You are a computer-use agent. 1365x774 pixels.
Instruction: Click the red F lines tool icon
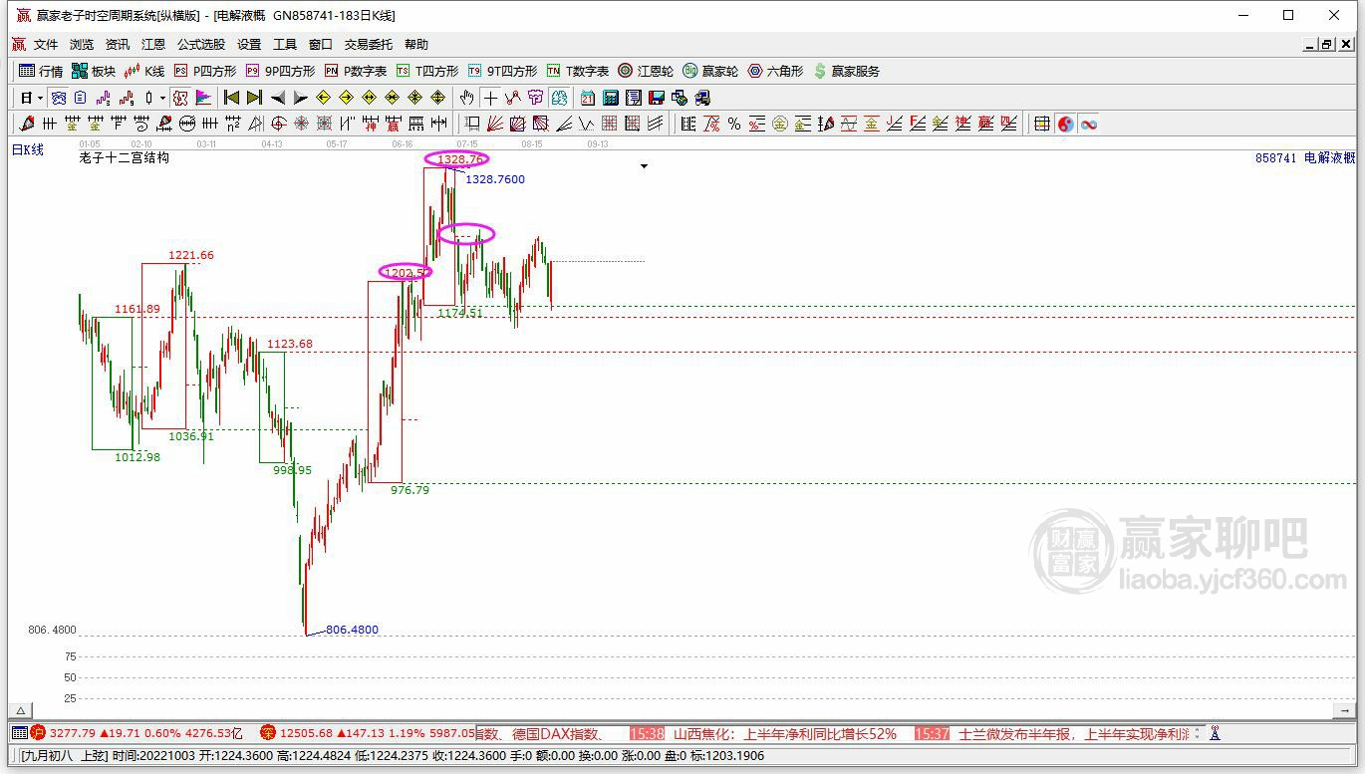point(917,124)
